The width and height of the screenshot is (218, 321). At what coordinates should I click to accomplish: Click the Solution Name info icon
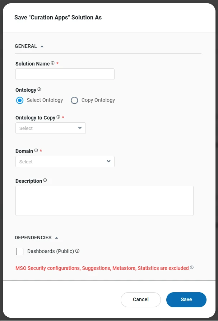pos(52,63)
